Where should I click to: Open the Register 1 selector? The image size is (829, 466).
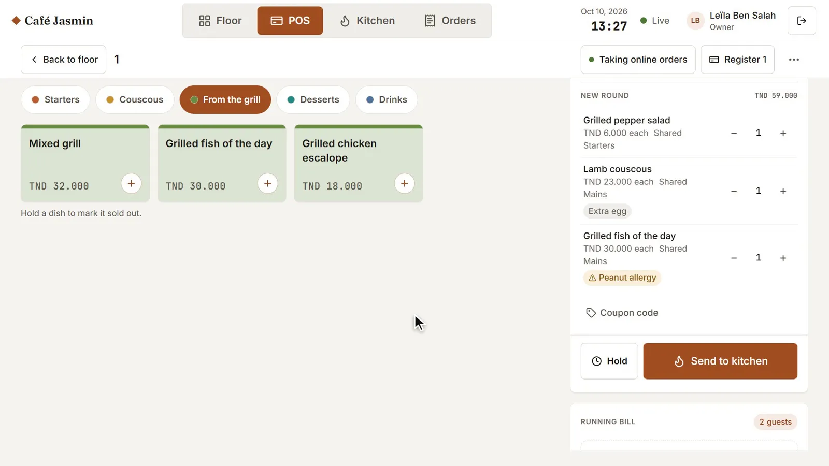pyautogui.click(x=737, y=60)
